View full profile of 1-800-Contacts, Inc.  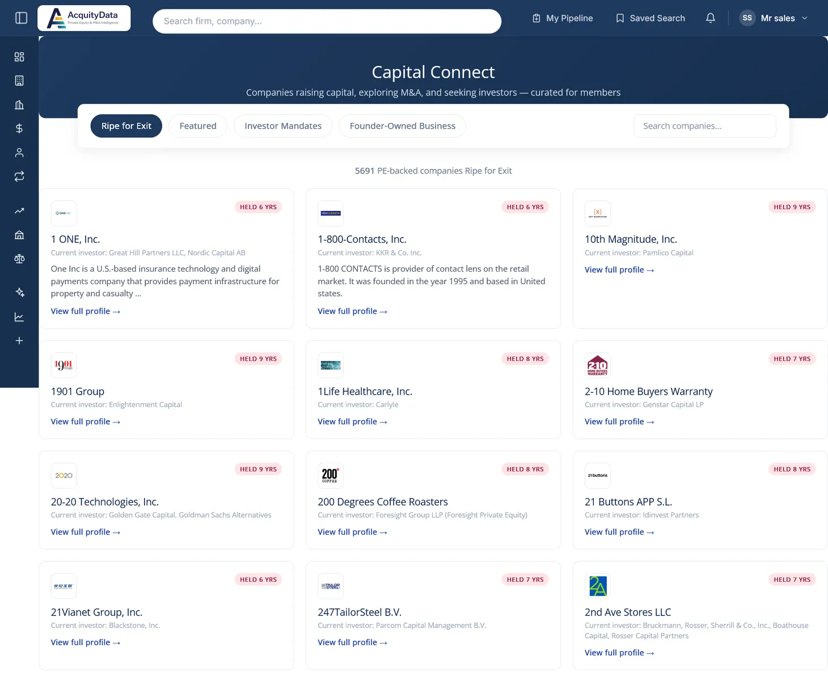(x=353, y=311)
